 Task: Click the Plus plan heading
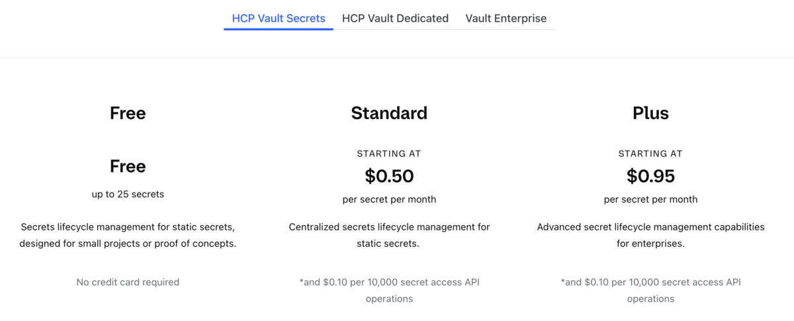click(x=650, y=113)
